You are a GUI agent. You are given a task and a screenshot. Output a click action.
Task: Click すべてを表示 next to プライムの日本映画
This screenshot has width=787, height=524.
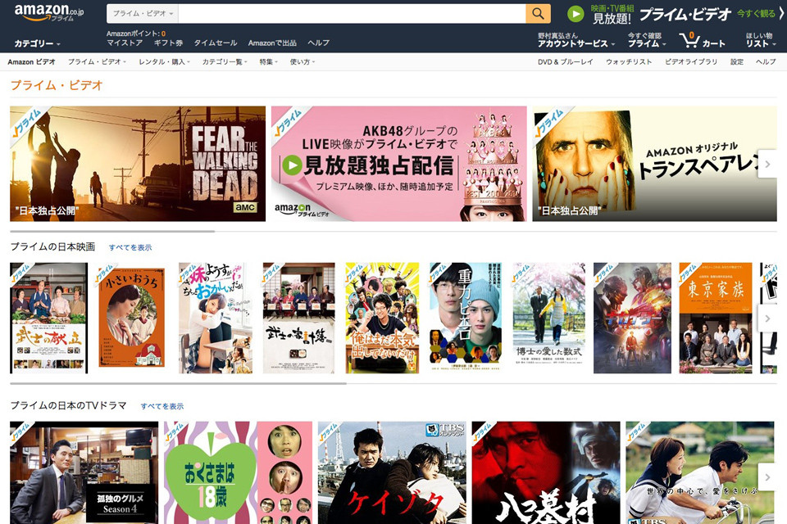coord(130,247)
